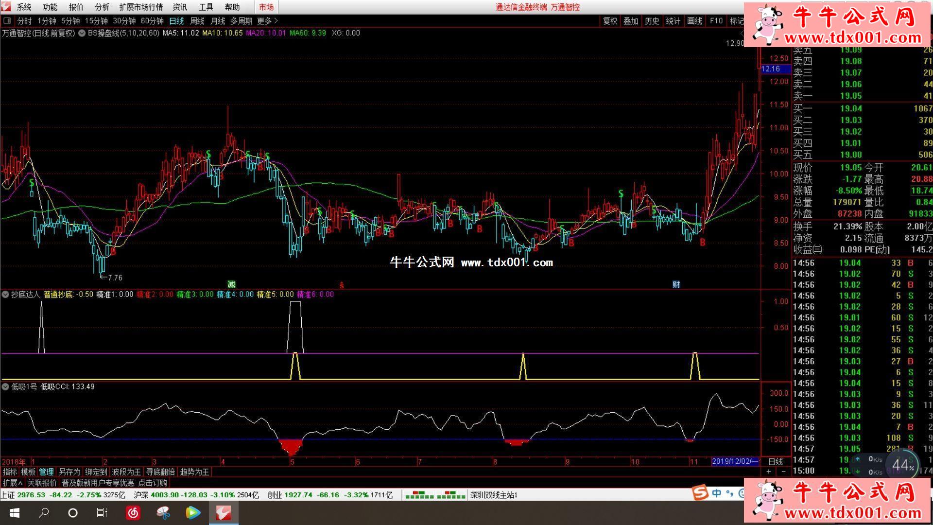Click the 沪深 index status entry
The height and width of the screenshot is (525, 933).
tap(196, 495)
